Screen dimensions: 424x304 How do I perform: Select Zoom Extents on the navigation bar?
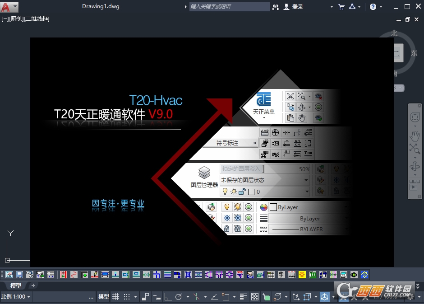point(415,149)
